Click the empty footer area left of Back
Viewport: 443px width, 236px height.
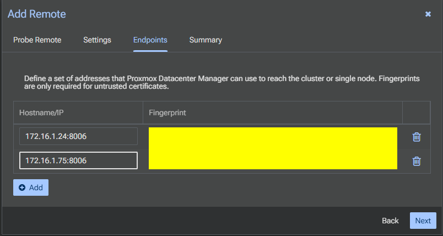187,221
